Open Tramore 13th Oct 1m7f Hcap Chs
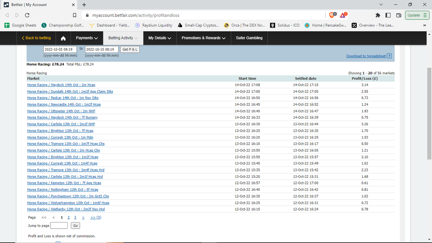The image size is (432, 243). [66, 144]
